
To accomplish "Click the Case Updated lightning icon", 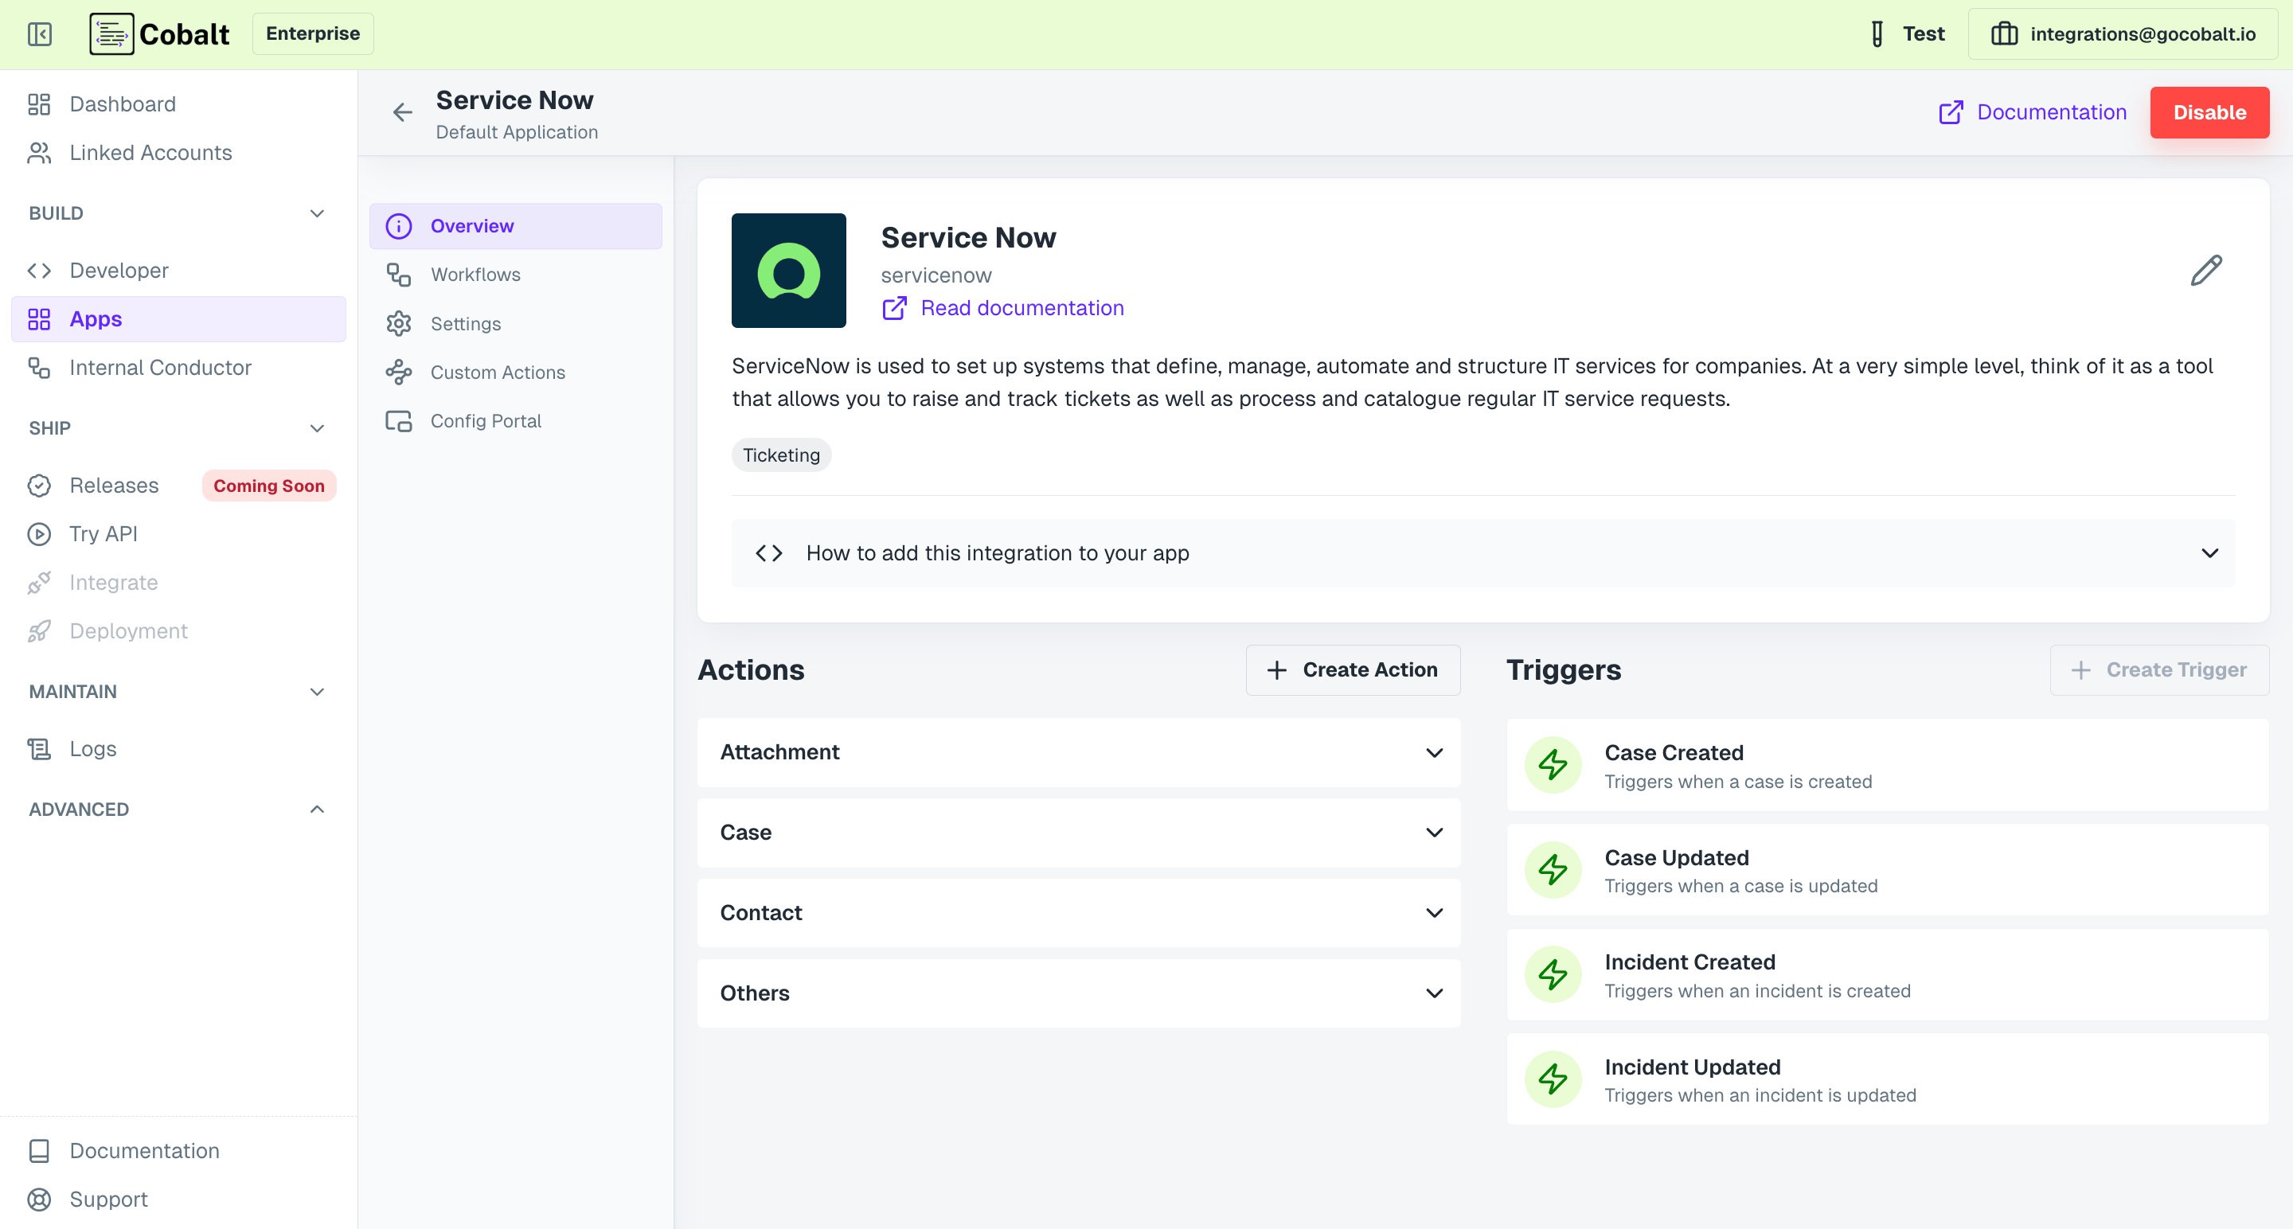I will coord(1553,869).
